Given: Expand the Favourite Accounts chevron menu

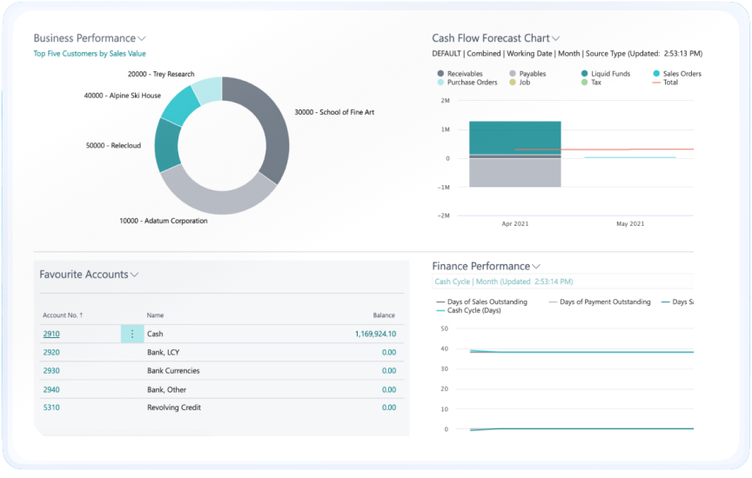Looking at the screenshot, I should point(134,275).
